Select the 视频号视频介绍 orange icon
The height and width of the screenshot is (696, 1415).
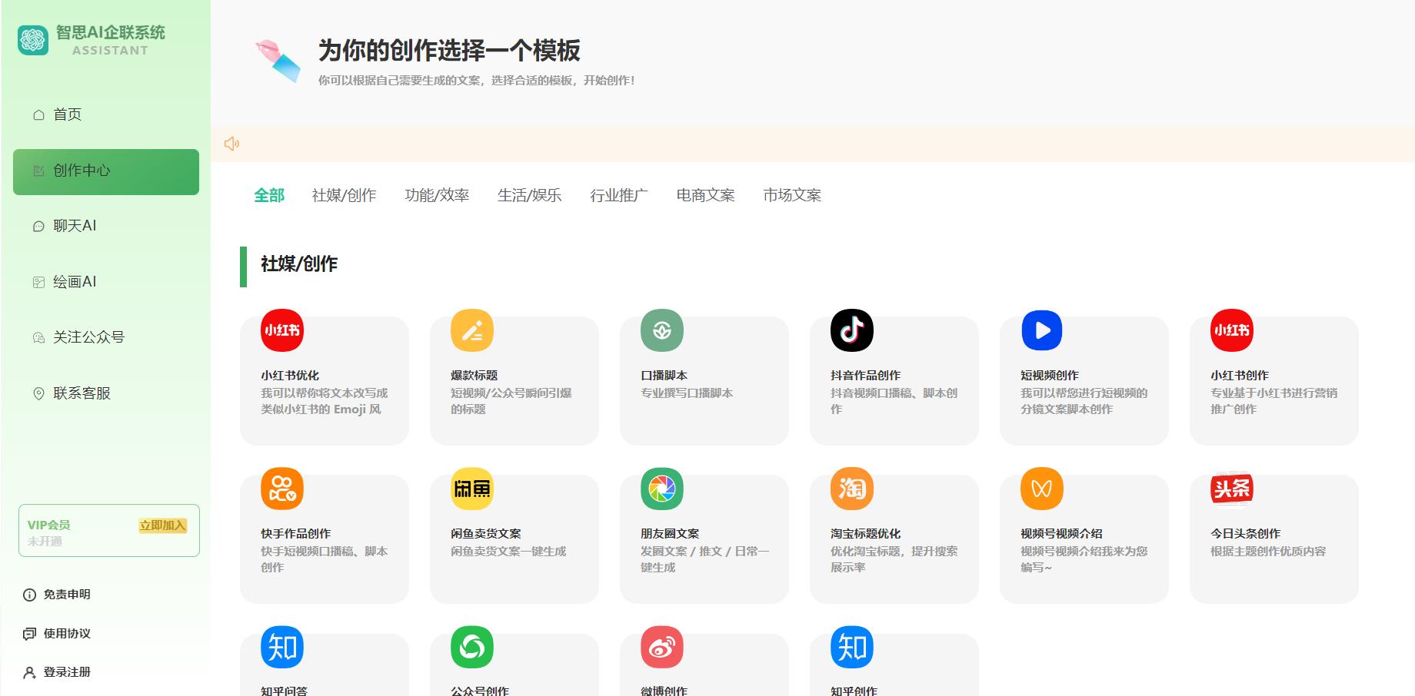pos(1042,489)
